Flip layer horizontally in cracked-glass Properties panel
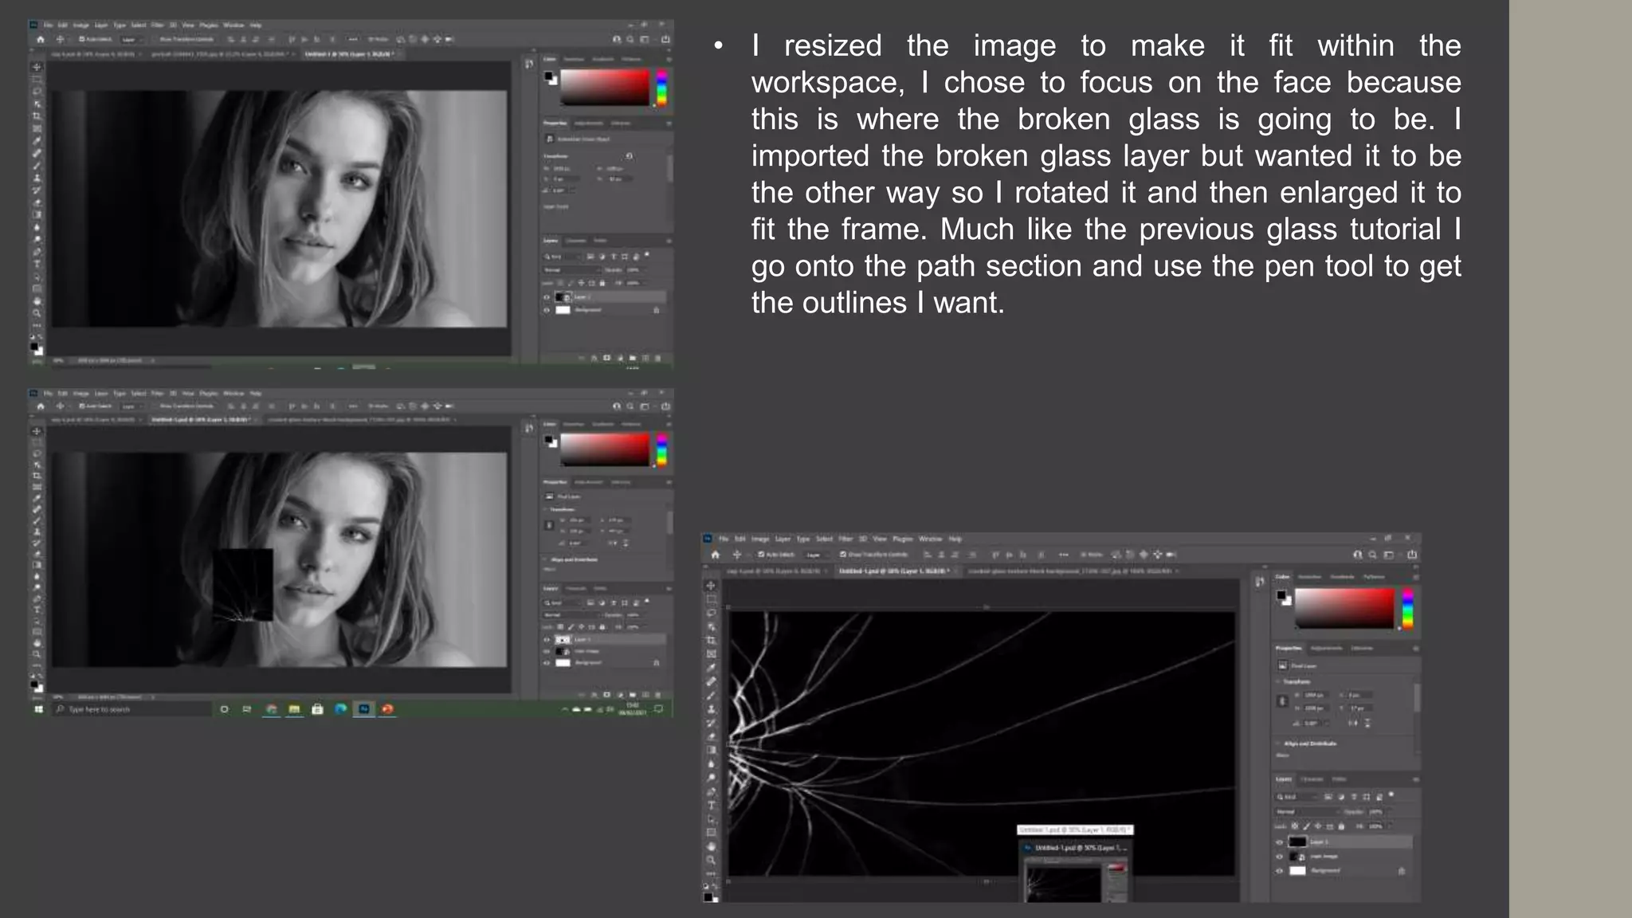 [1353, 723]
